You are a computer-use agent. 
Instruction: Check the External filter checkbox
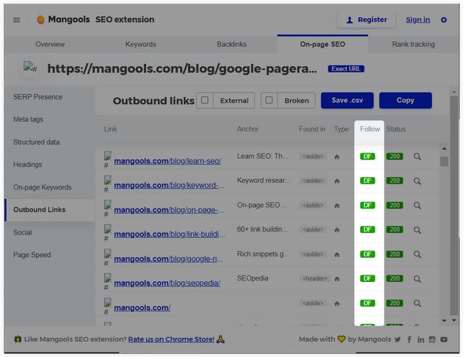[x=205, y=100]
